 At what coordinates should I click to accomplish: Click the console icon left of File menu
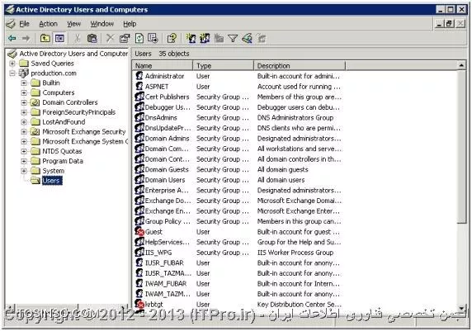[x=11, y=24]
